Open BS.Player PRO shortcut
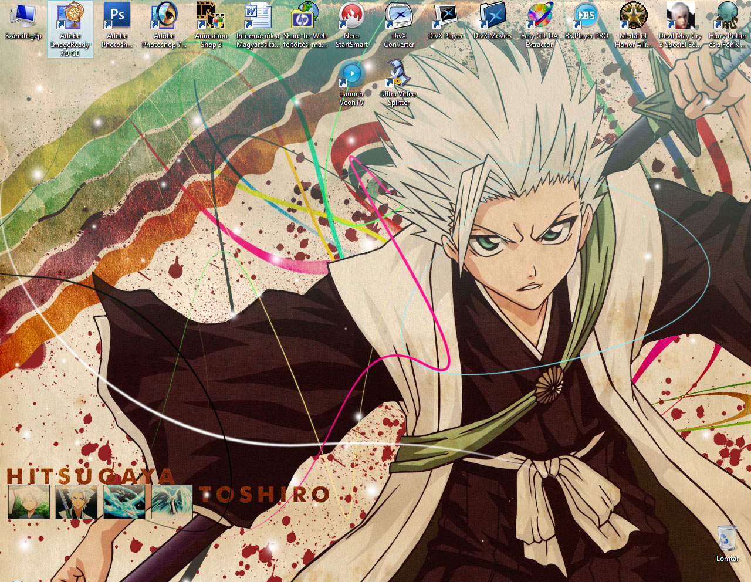Viewport: 751px width, 582px height. (x=587, y=21)
